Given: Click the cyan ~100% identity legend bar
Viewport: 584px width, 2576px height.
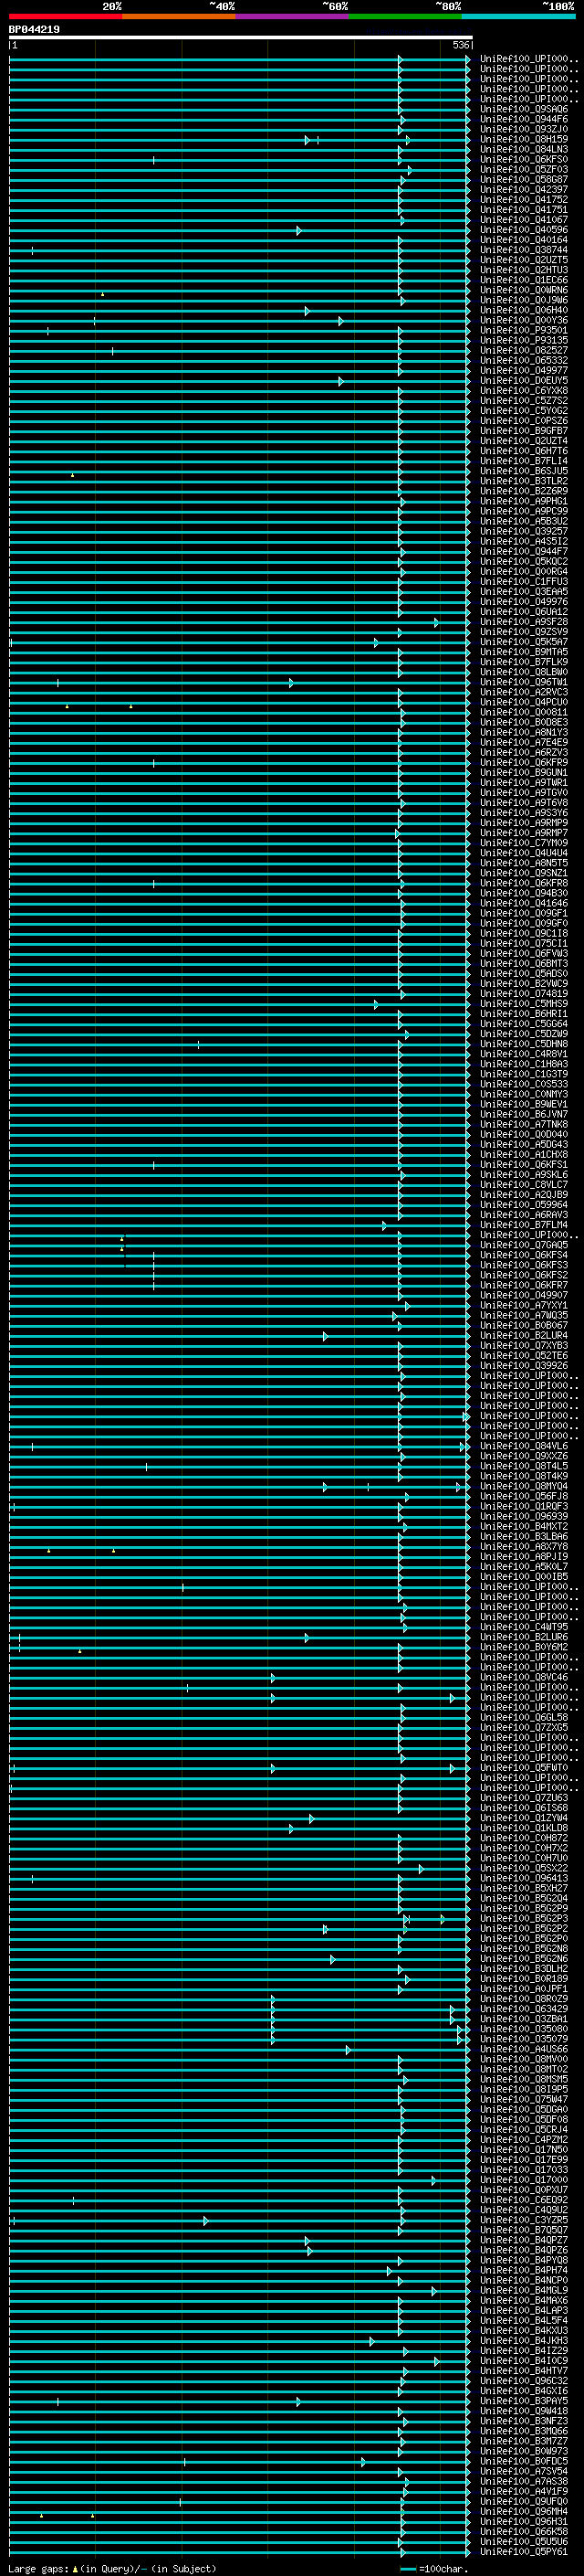Looking at the screenshot, I should pos(519,16).
